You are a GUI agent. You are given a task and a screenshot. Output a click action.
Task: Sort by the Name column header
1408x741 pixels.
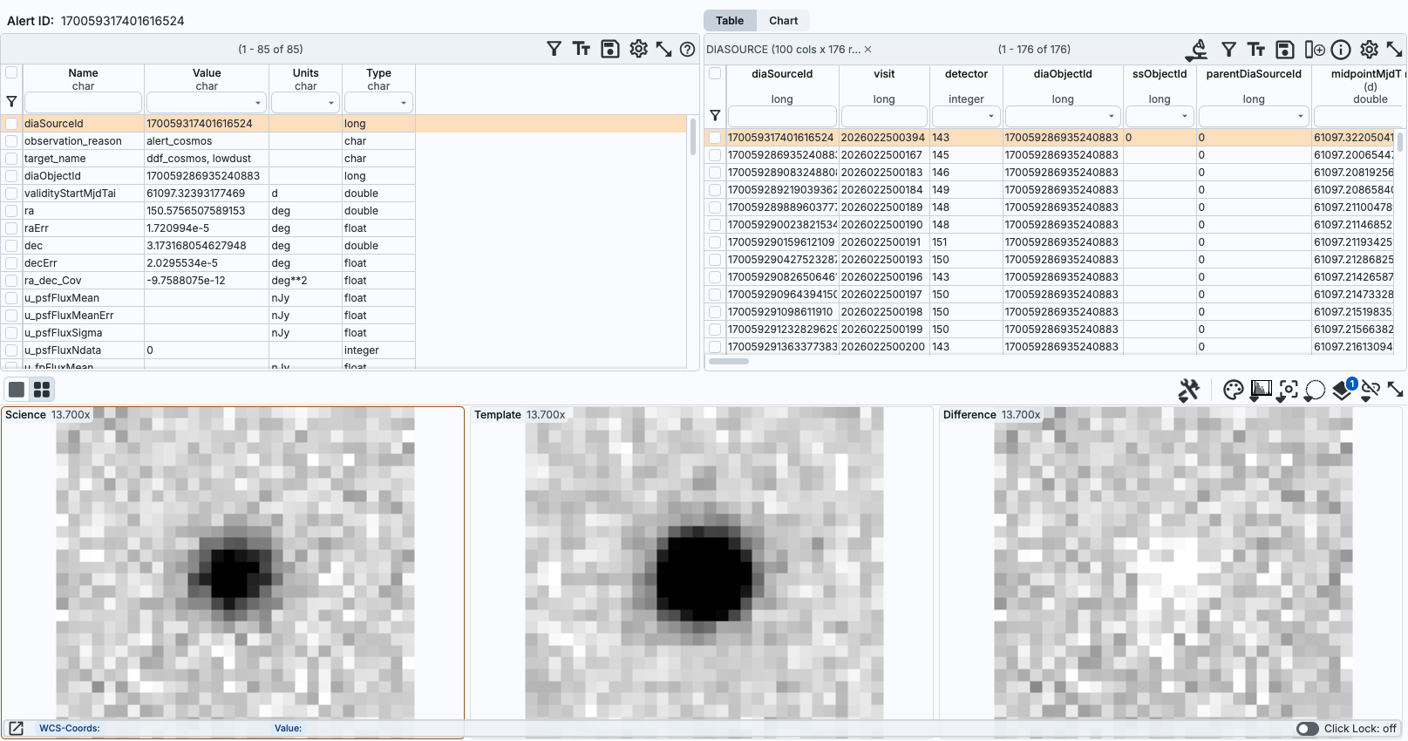83,73
